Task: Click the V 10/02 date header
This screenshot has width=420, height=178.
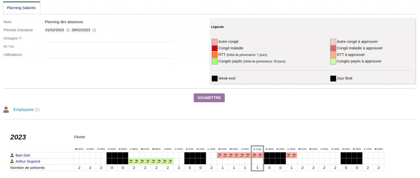Action: pos(179,149)
